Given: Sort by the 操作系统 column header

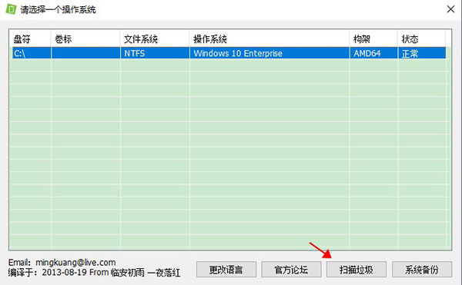Looking at the screenshot, I should (269, 38).
